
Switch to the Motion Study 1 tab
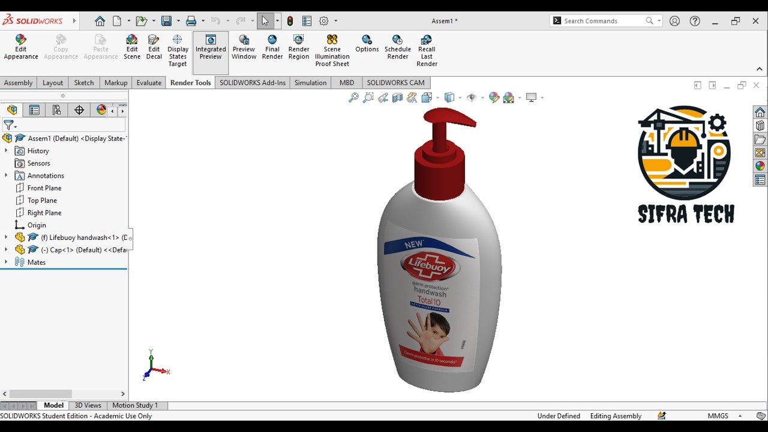click(x=135, y=406)
